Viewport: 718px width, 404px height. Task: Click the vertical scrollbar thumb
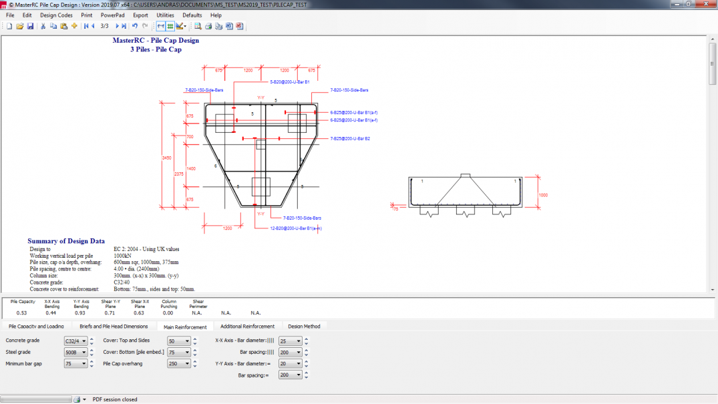pyautogui.click(x=712, y=64)
